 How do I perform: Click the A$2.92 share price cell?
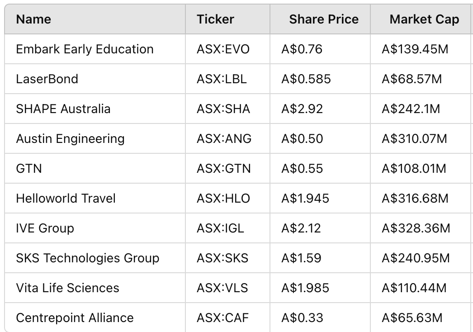click(x=302, y=109)
